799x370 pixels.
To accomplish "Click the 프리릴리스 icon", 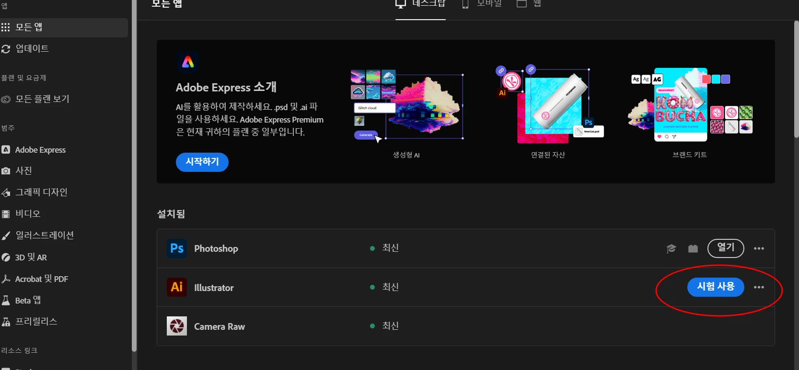I will (x=6, y=322).
